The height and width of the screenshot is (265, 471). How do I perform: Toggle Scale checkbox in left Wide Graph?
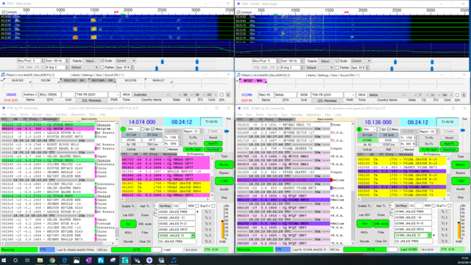(x=102, y=61)
